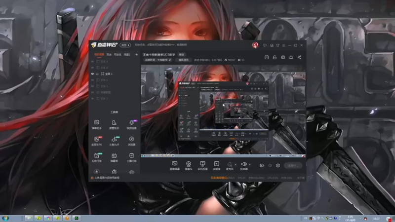This screenshot has height=222, width=395.
Task: Open the 主播任务 tool
Action: [131, 157]
